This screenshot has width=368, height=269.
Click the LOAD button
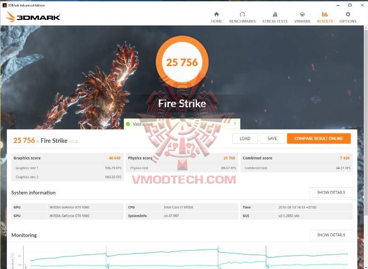click(x=245, y=139)
